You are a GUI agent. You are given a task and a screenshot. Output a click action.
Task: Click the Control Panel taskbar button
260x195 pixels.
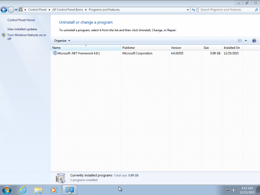point(70,190)
